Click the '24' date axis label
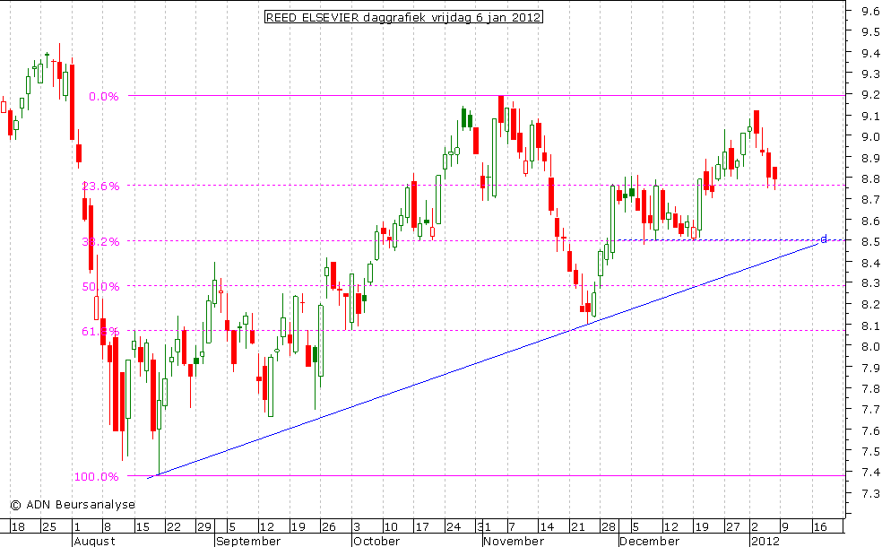Screen dimensions: 882x547 454,527
